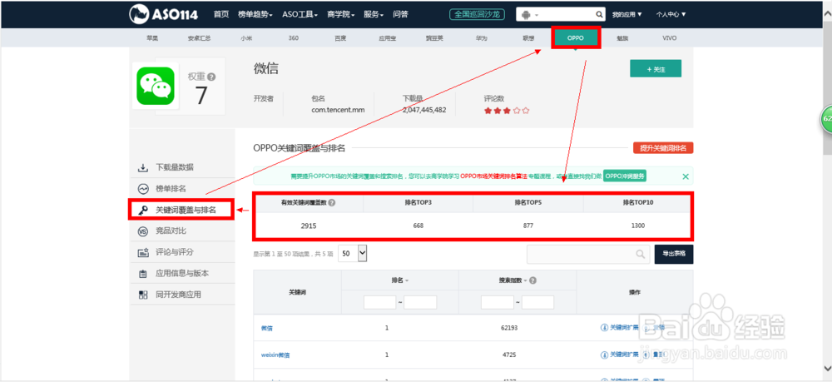The image size is (832, 382).
Task: Select the OPPO store tab
Action: click(576, 38)
